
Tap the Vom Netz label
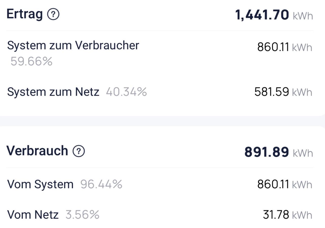point(33,215)
